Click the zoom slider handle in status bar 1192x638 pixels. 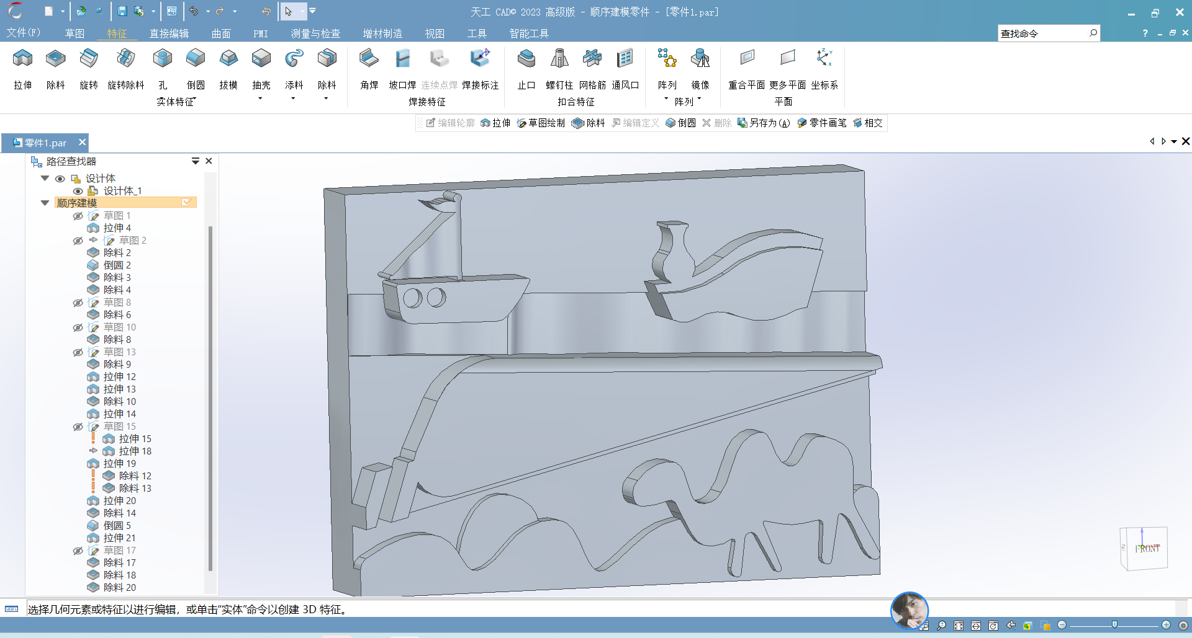click(x=1115, y=624)
